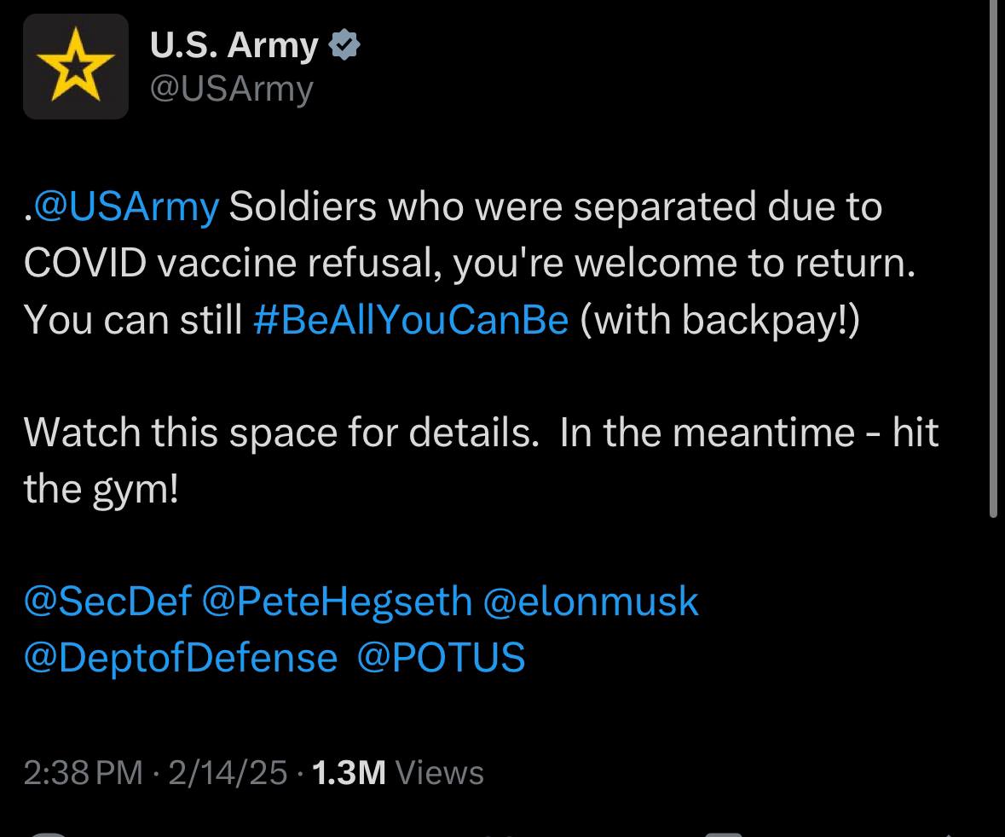Click the 2:38 PM timestamp
1005x837 pixels.
[x=84, y=773]
